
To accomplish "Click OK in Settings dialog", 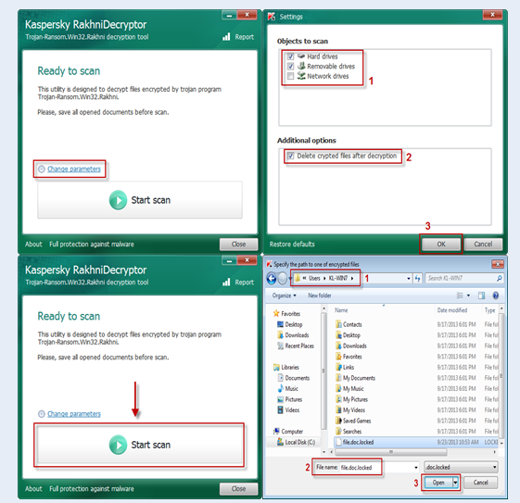I will point(440,245).
